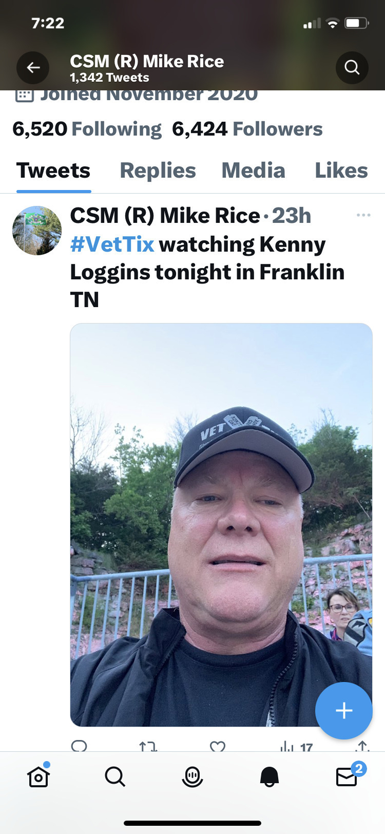The width and height of the screenshot is (385, 834).
Task: Switch to the Replies tab
Action: click(158, 170)
